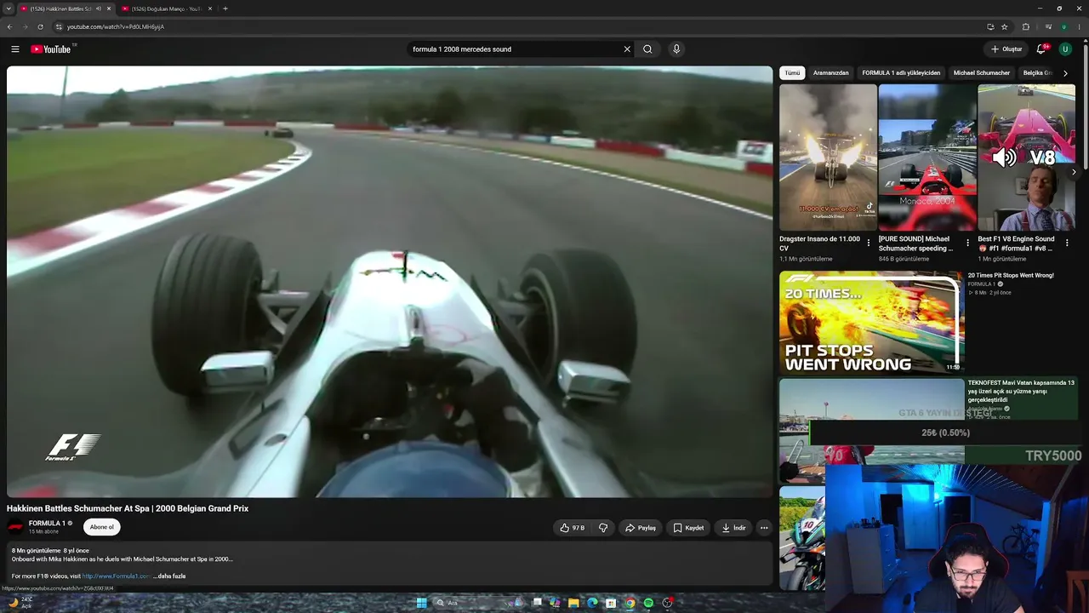The width and height of the screenshot is (1089, 613).
Task: Open the Monaco 2004 Schumacher Short thumbnail
Action: pos(927,158)
